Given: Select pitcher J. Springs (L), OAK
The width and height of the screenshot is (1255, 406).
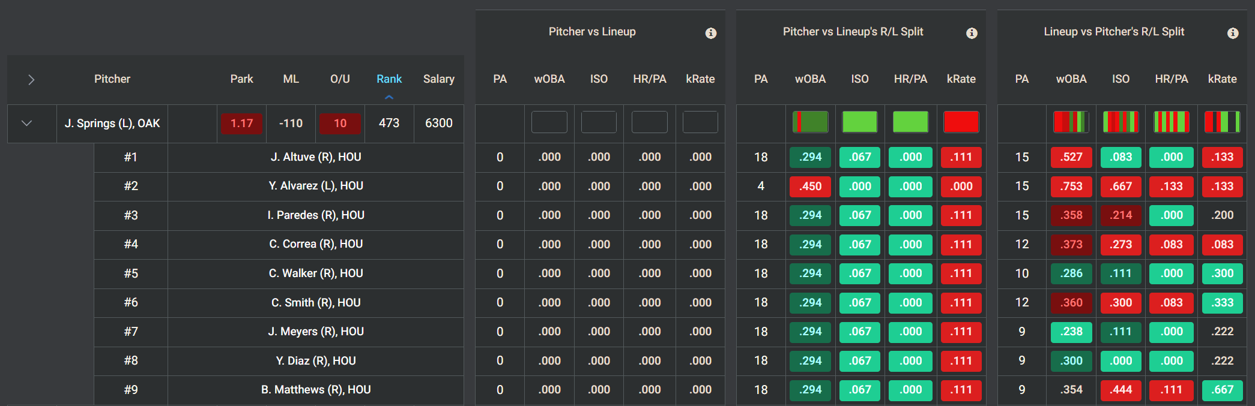Looking at the screenshot, I should click(112, 123).
